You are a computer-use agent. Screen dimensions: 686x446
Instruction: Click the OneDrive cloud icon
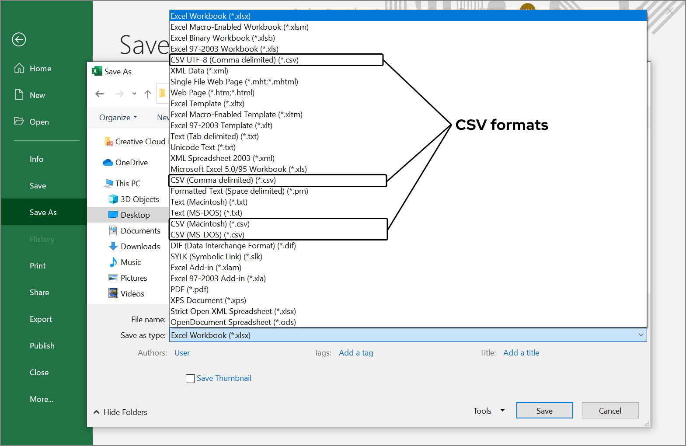[x=108, y=163]
